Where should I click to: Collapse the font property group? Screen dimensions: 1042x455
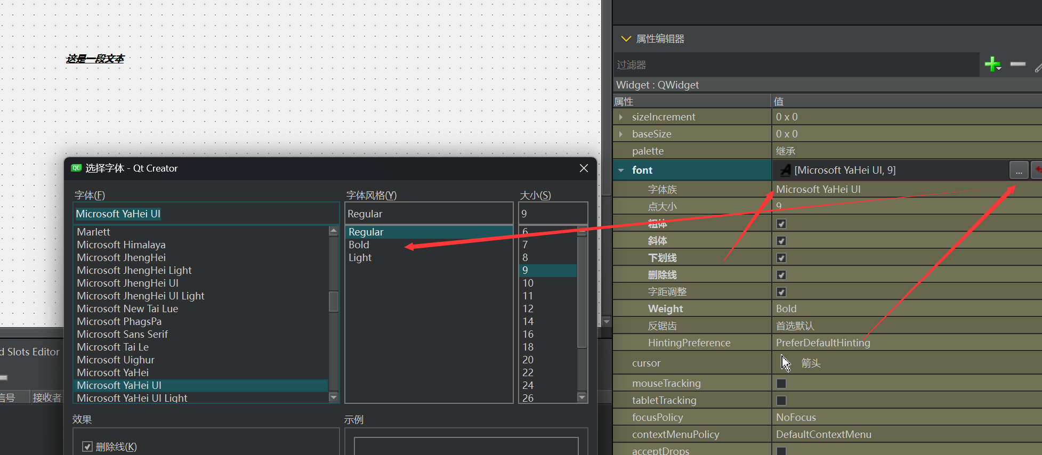[x=621, y=170]
